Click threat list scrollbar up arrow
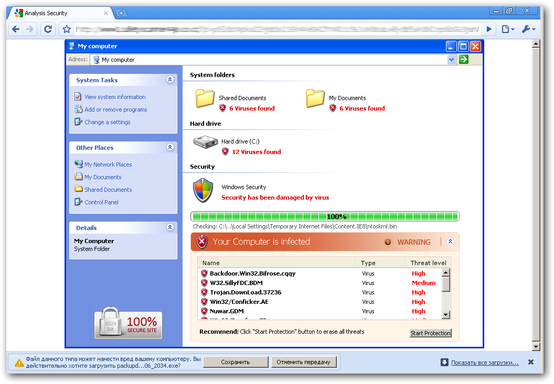Image resolution: width=554 pixels, height=384 pixels. 446,272
